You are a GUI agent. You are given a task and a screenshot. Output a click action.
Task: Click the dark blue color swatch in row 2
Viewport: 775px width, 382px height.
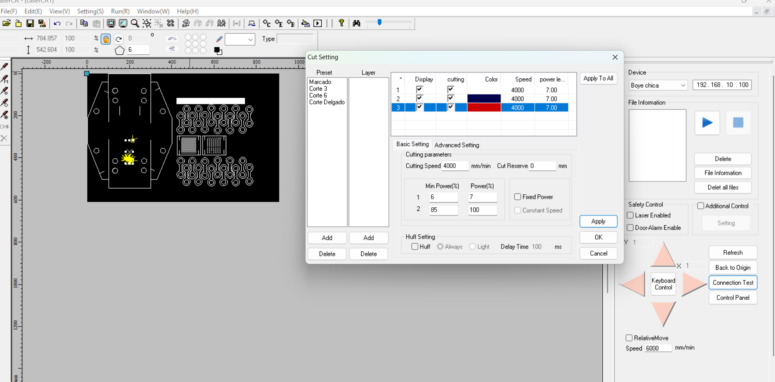point(484,99)
